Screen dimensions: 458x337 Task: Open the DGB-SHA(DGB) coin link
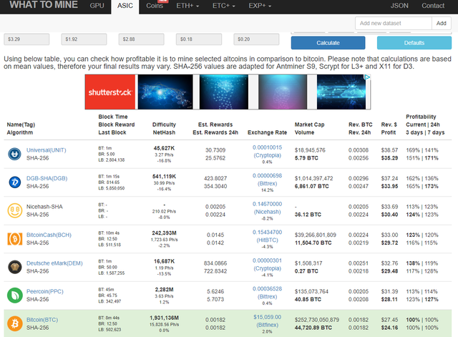click(47, 178)
